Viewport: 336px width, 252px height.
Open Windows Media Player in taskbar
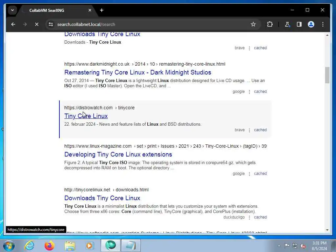pos(90,245)
